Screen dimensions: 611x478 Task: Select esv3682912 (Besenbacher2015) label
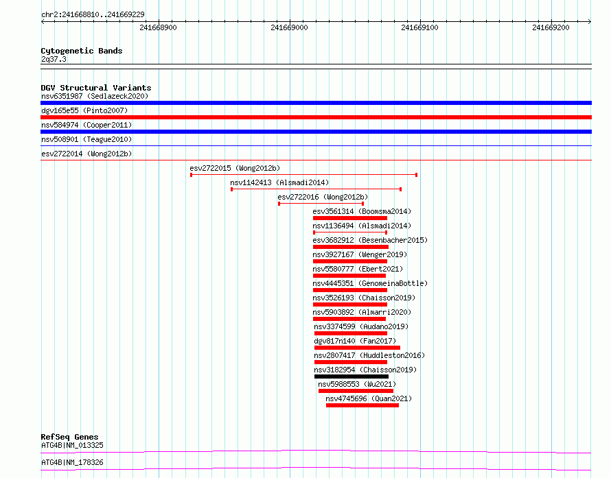pyautogui.click(x=370, y=240)
